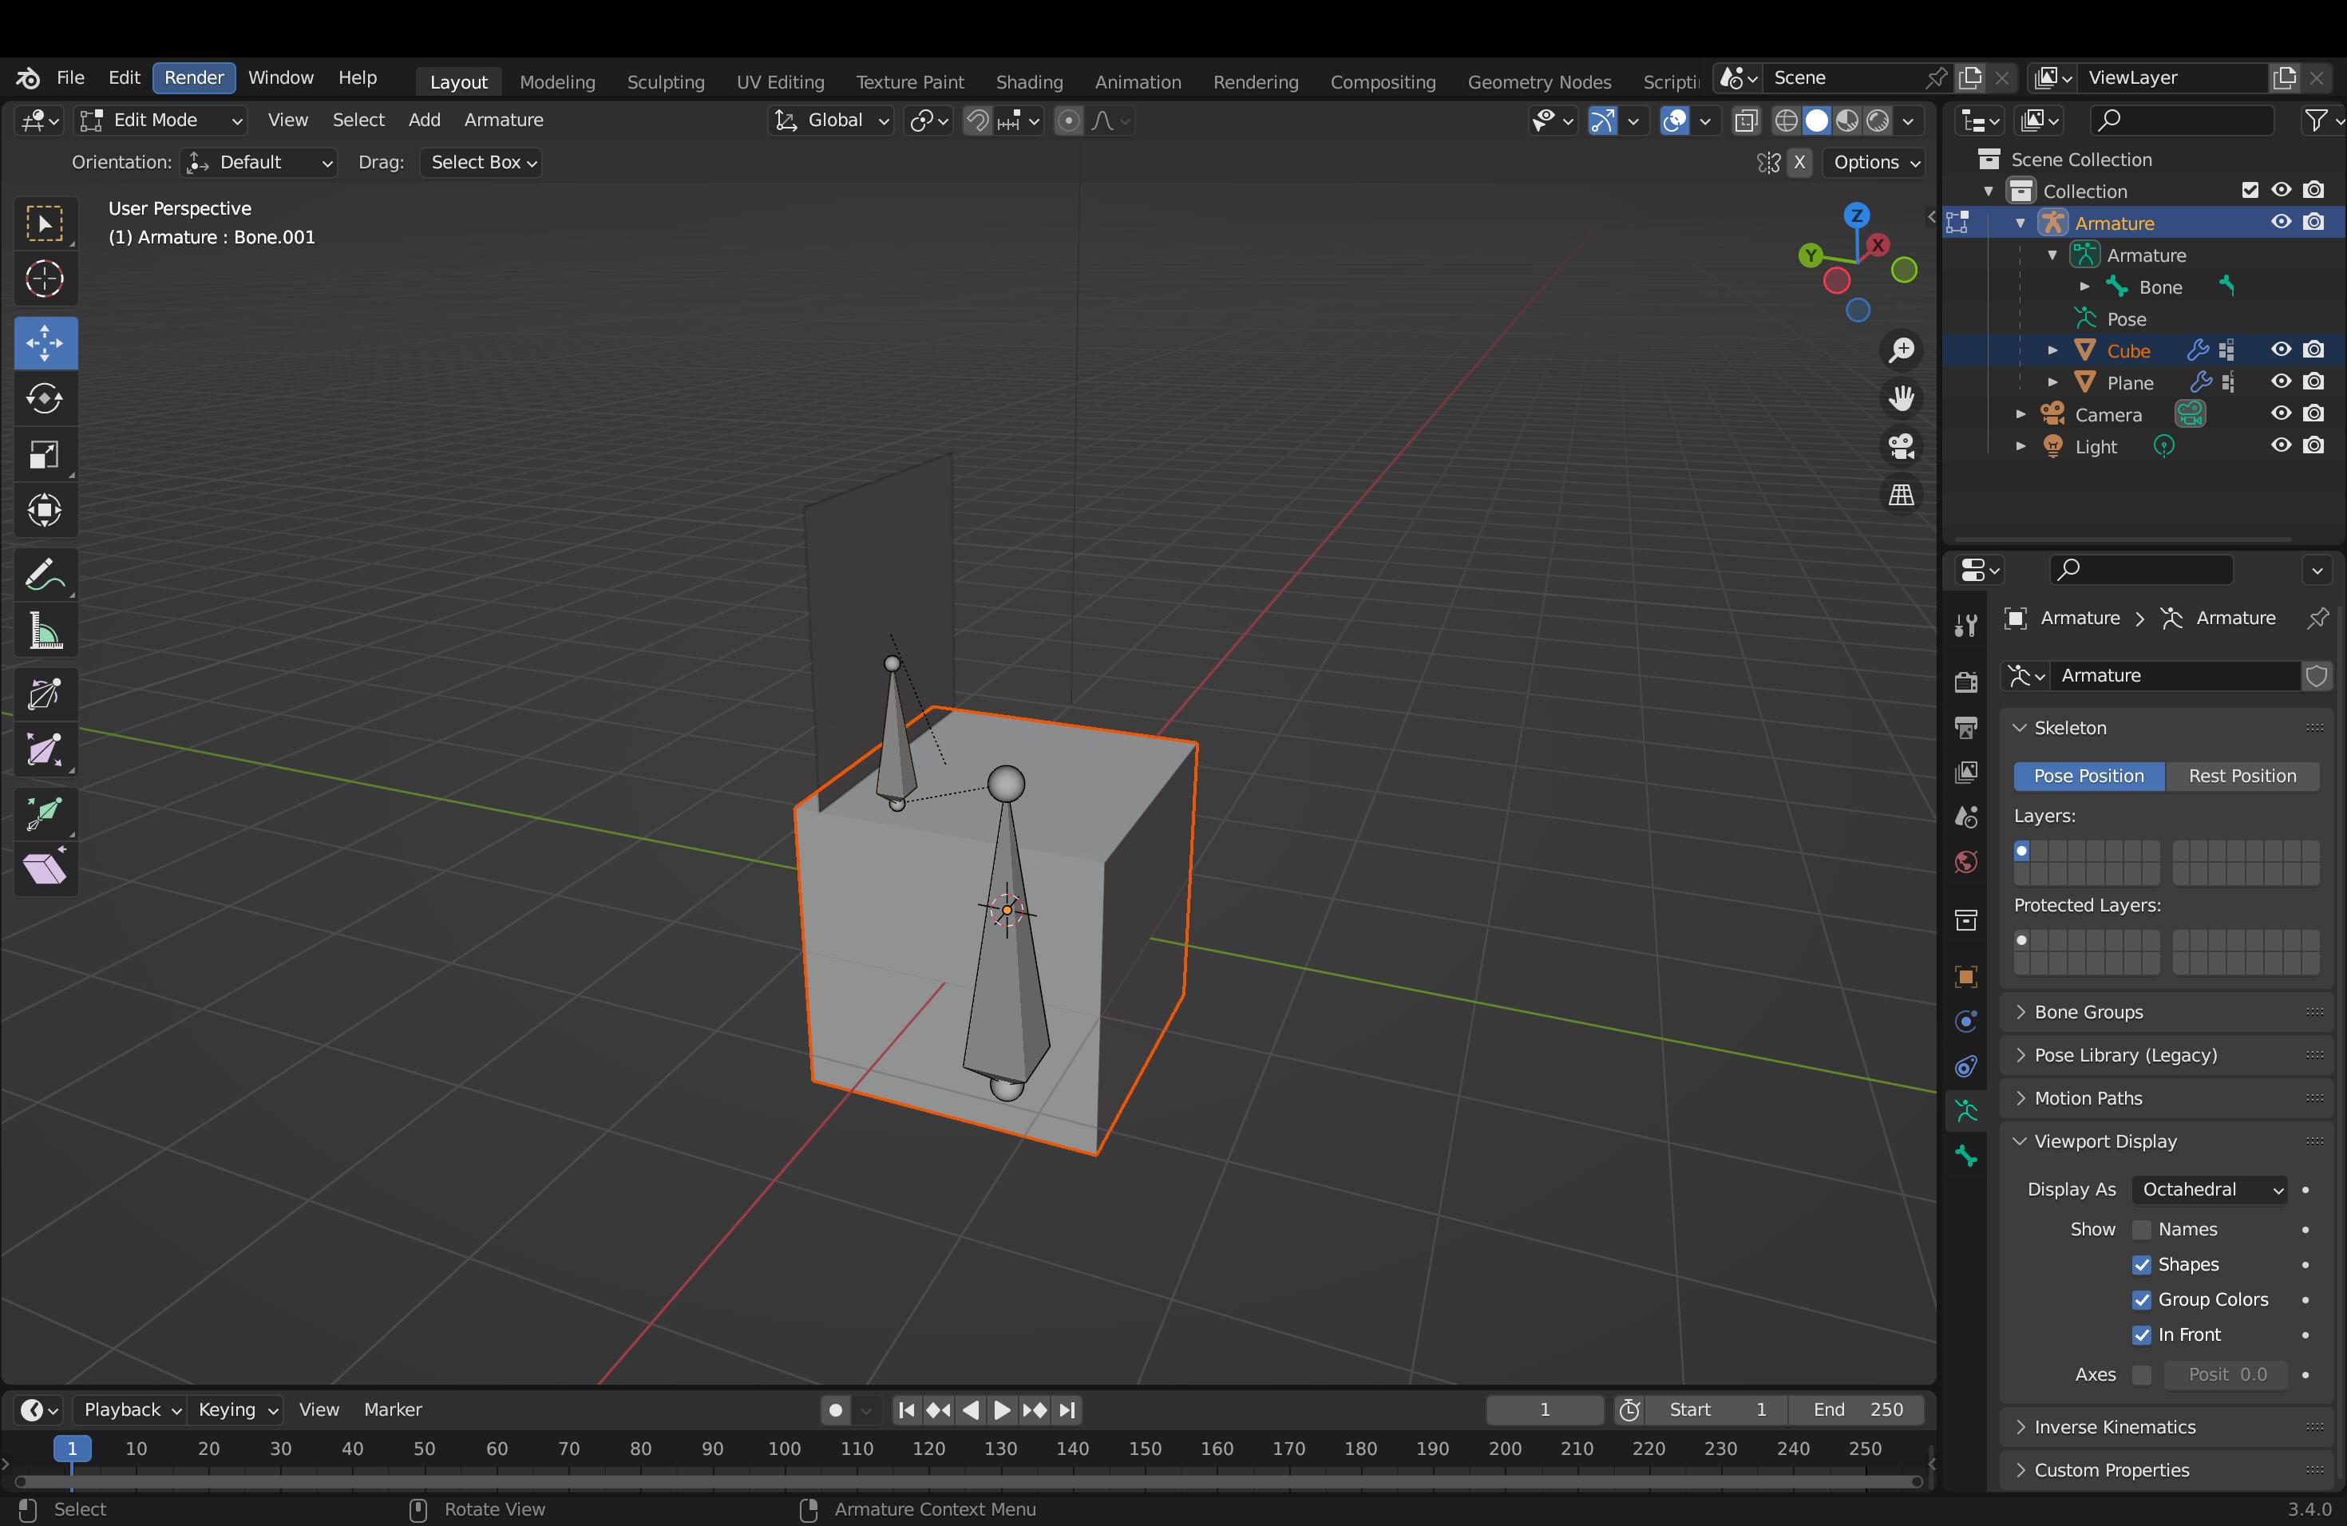This screenshot has width=2347, height=1526.
Task: Click the End frame 250 field
Action: point(1857,1409)
